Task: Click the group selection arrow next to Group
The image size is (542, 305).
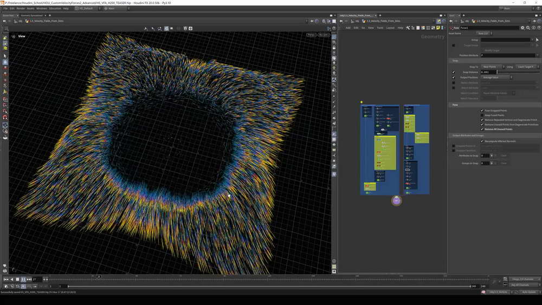Action: [x=537, y=40]
